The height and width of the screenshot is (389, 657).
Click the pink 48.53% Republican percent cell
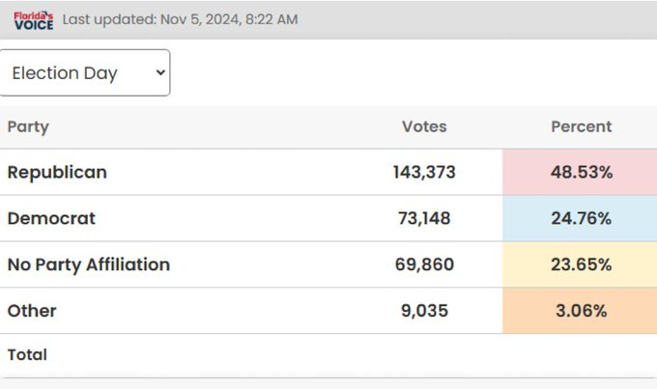click(580, 172)
